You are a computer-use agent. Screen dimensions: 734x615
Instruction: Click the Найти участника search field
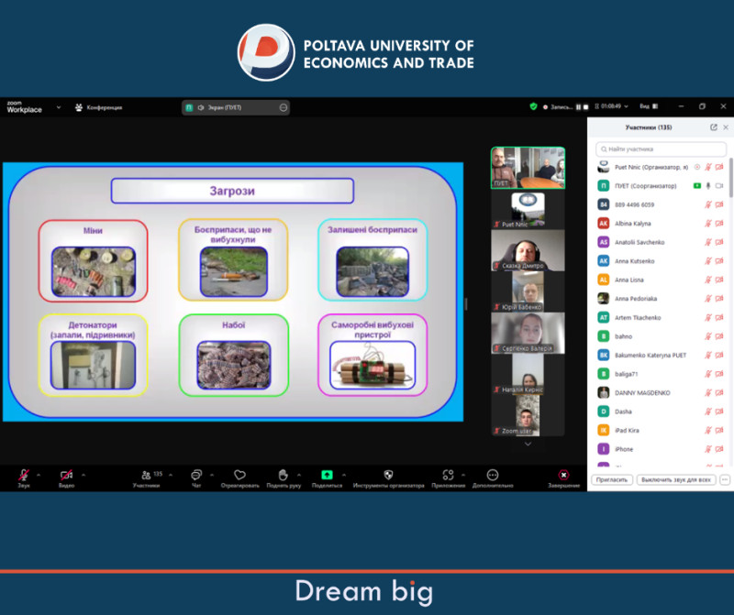click(x=661, y=148)
